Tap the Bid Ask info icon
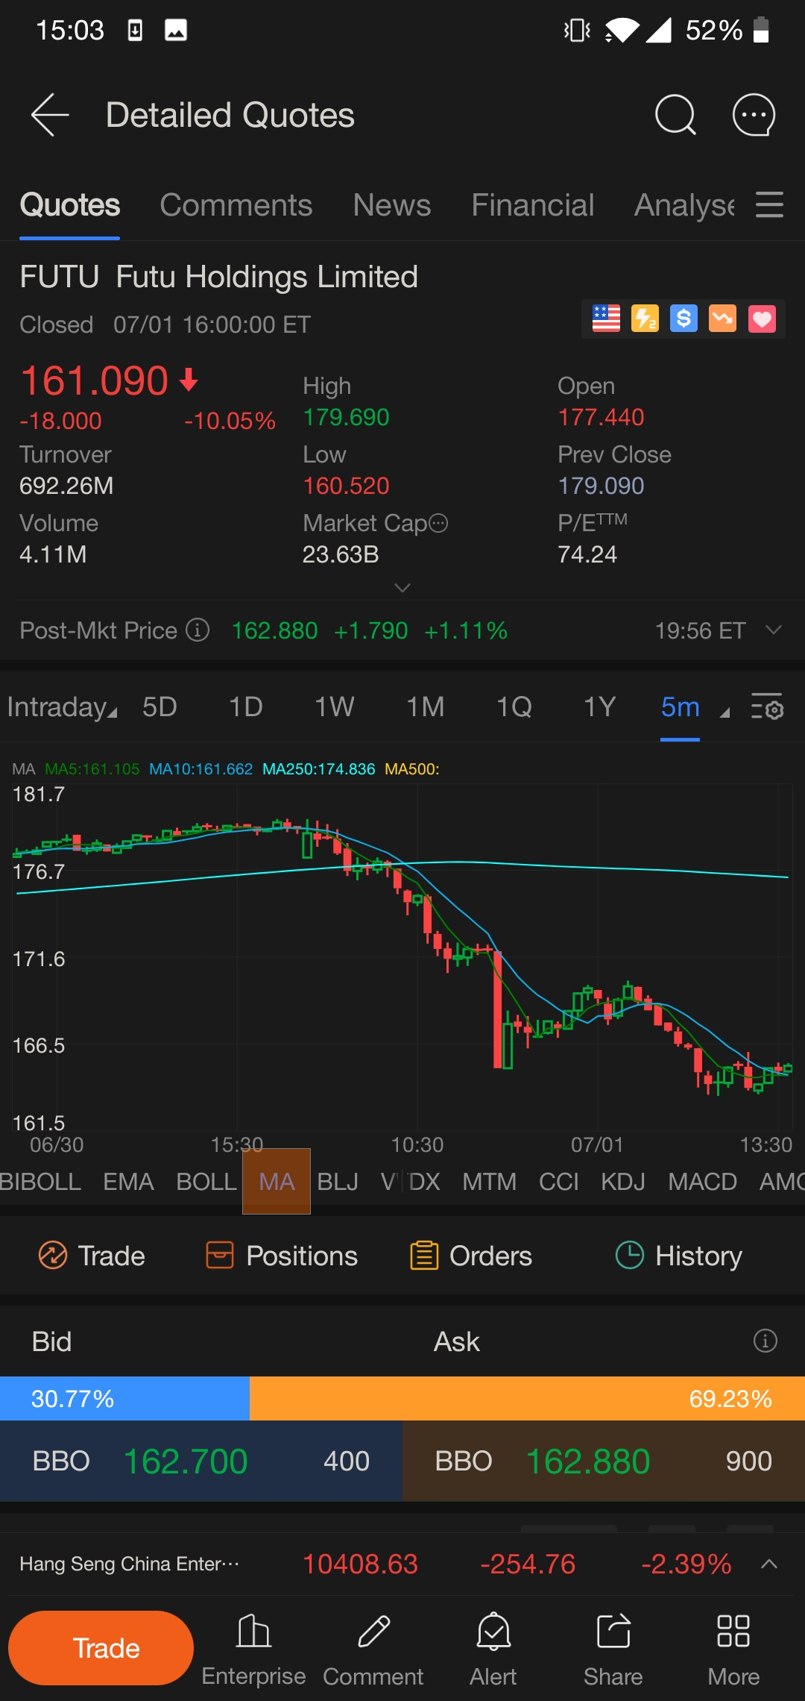 pyautogui.click(x=765, y=1341)
